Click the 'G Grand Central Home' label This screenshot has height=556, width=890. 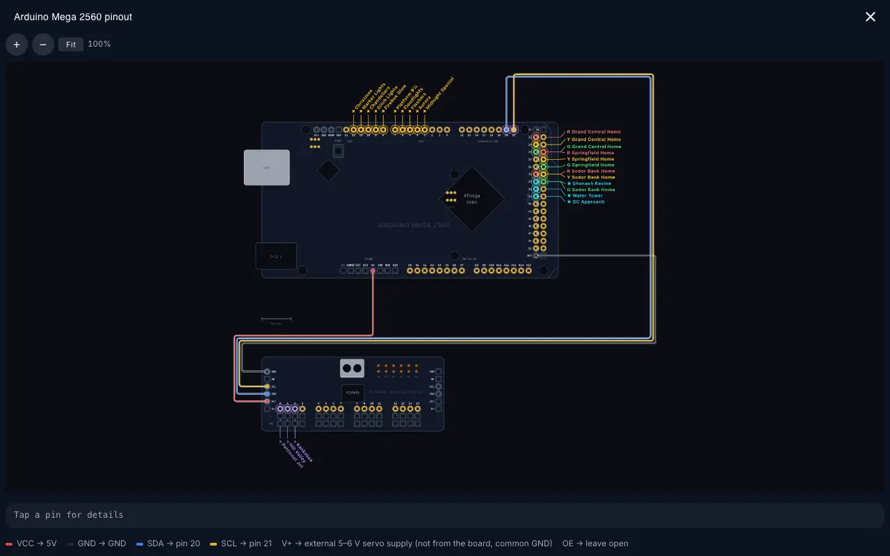(594, 147)
